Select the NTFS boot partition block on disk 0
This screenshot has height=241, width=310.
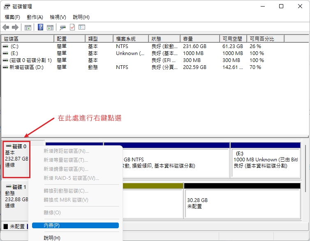click(176, 160)
